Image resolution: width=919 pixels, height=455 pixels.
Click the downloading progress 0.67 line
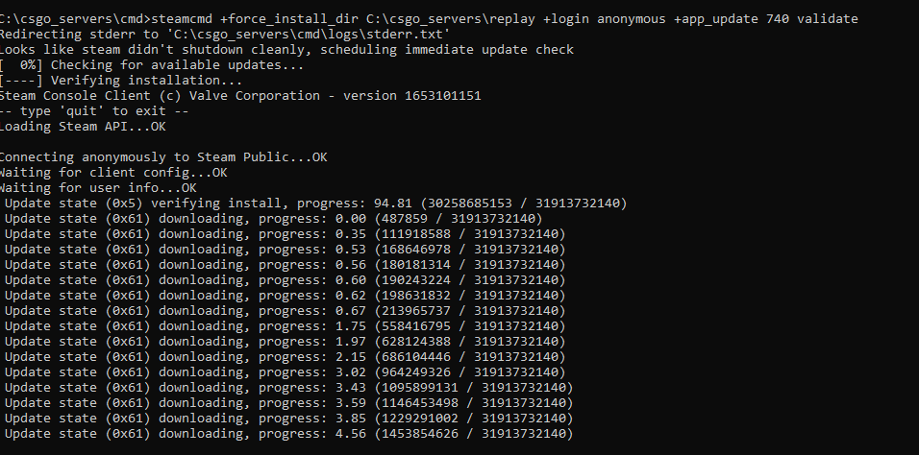pyautogui.click(x=285, y=311)
